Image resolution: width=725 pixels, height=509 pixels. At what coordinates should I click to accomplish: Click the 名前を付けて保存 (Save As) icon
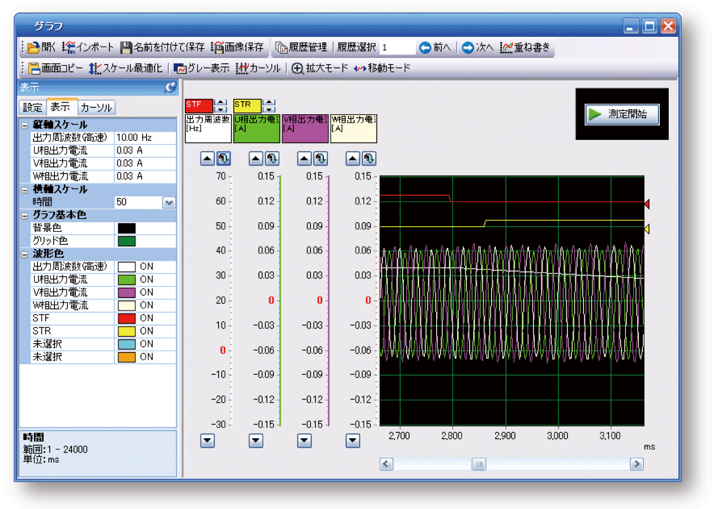click(126, 48)
